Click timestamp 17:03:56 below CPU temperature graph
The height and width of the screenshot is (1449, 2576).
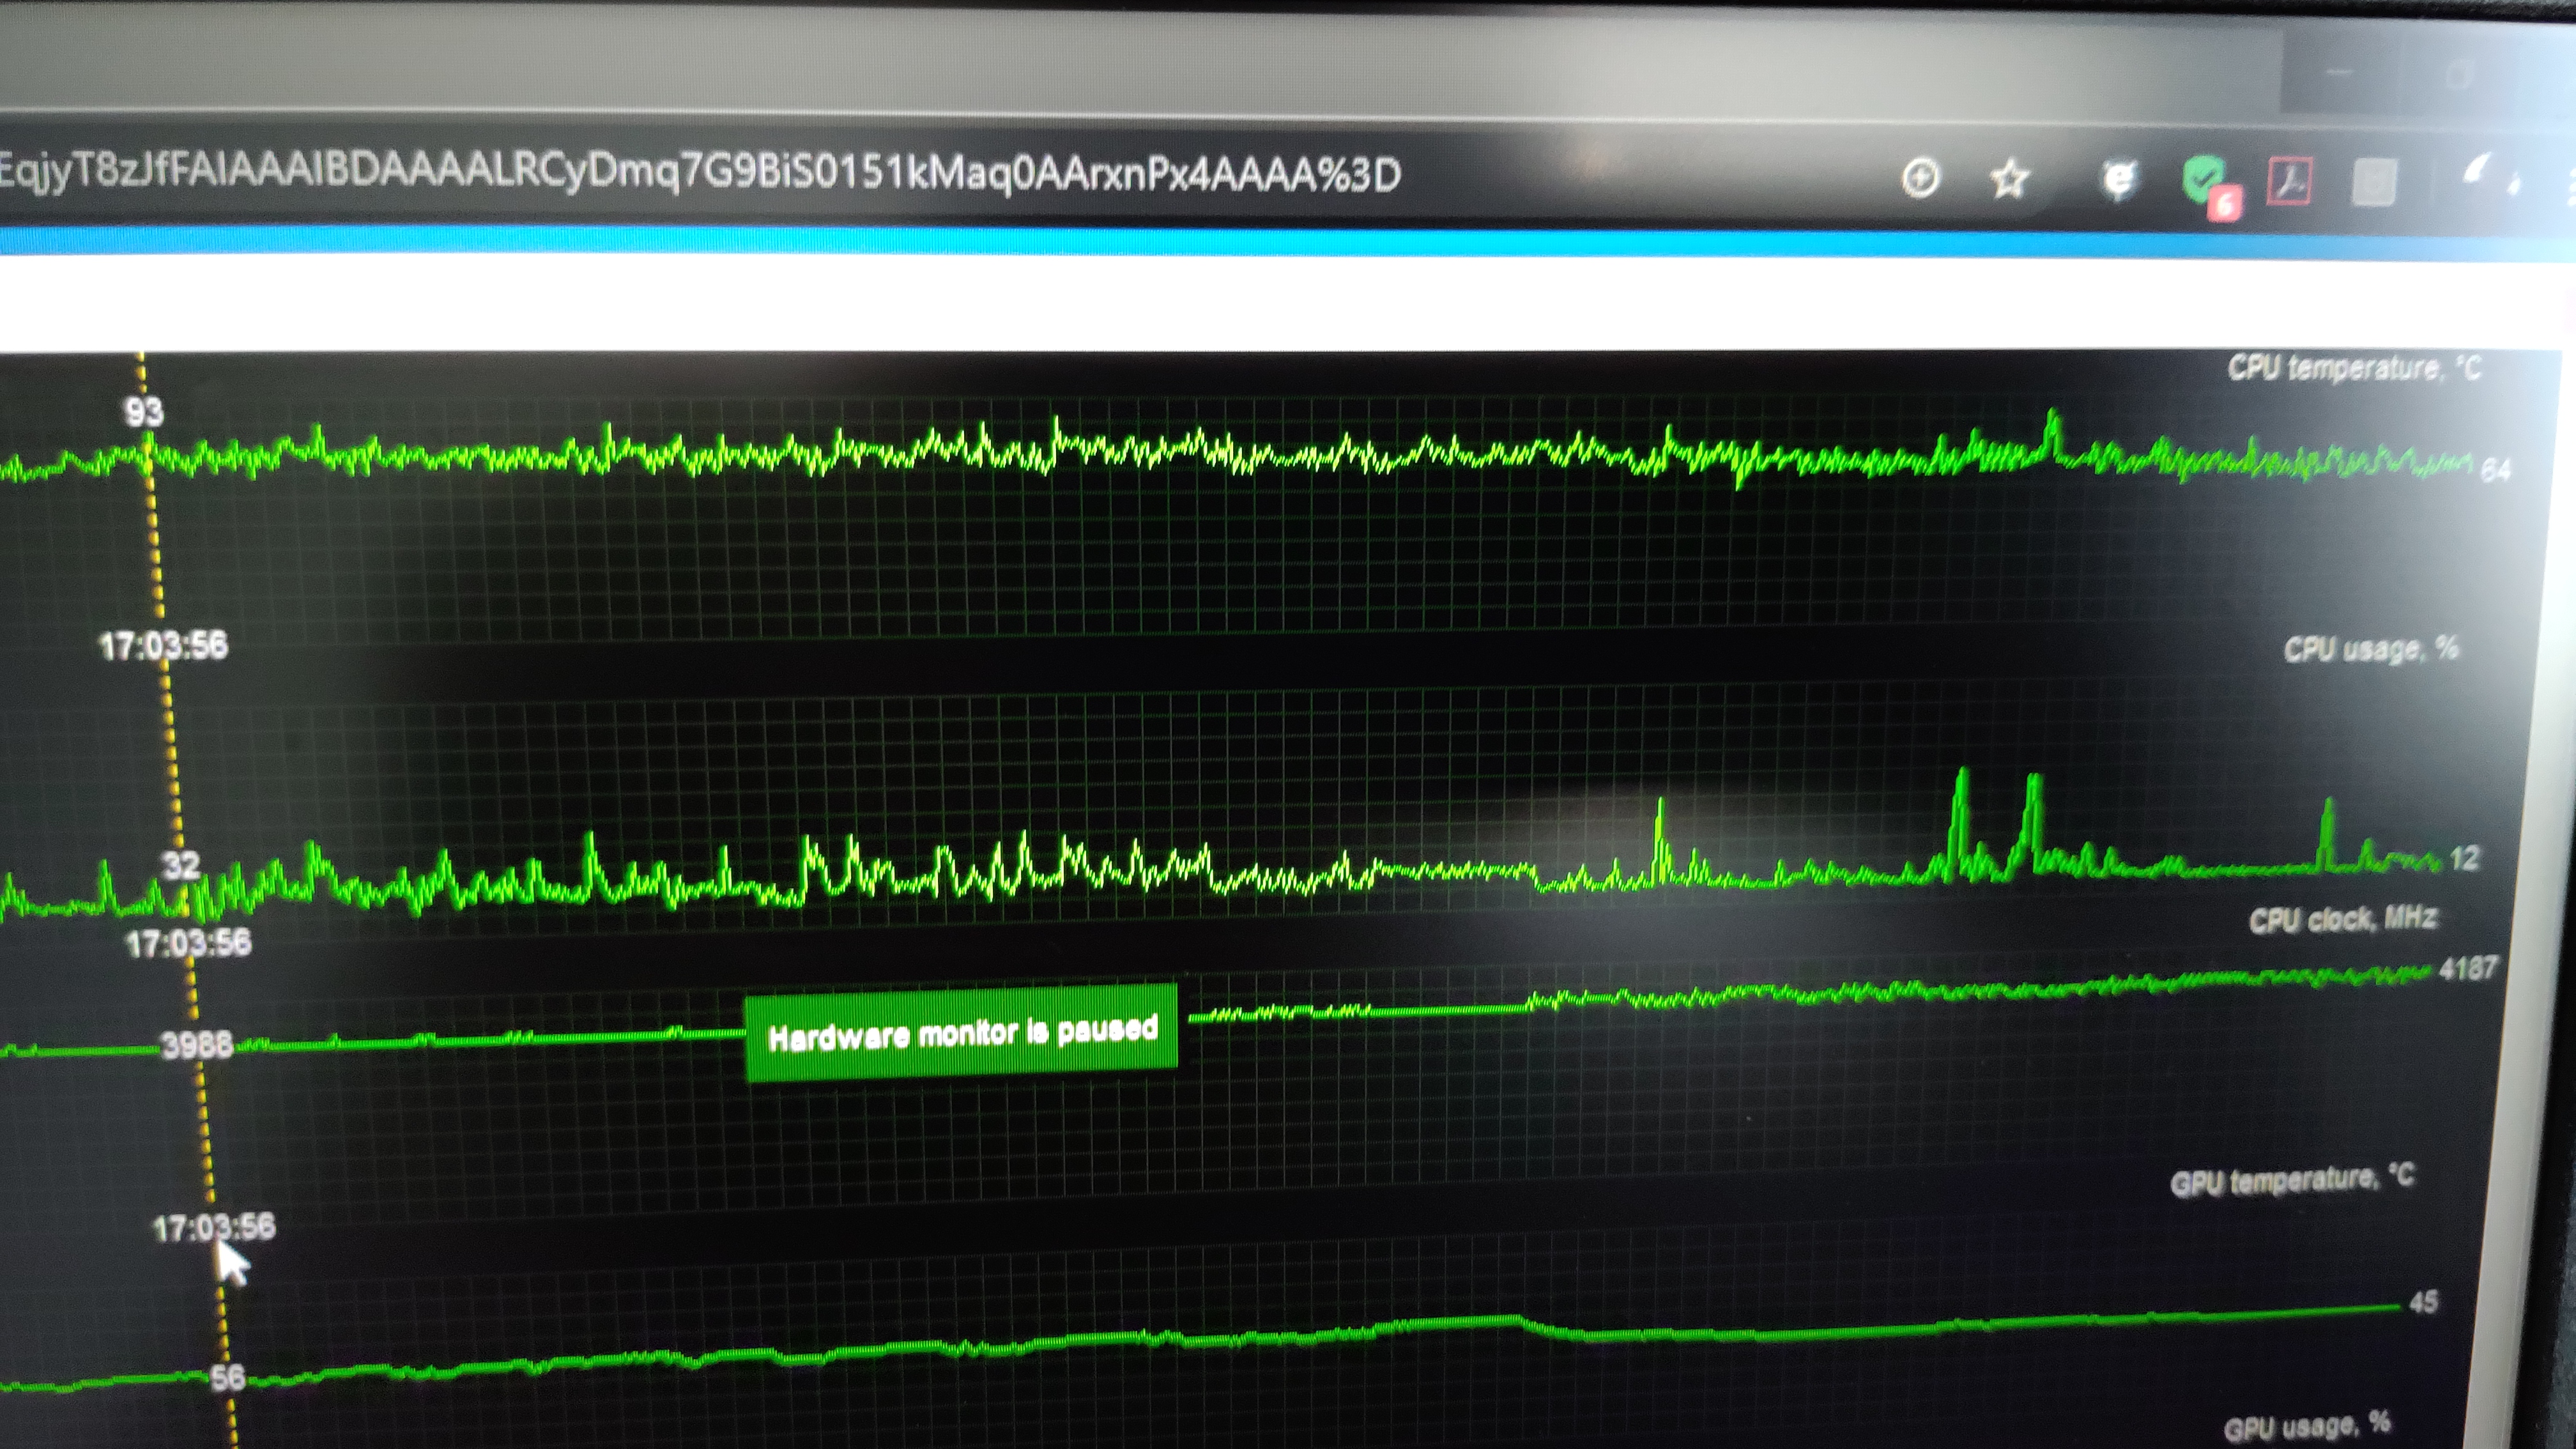[x=163, y=646]
